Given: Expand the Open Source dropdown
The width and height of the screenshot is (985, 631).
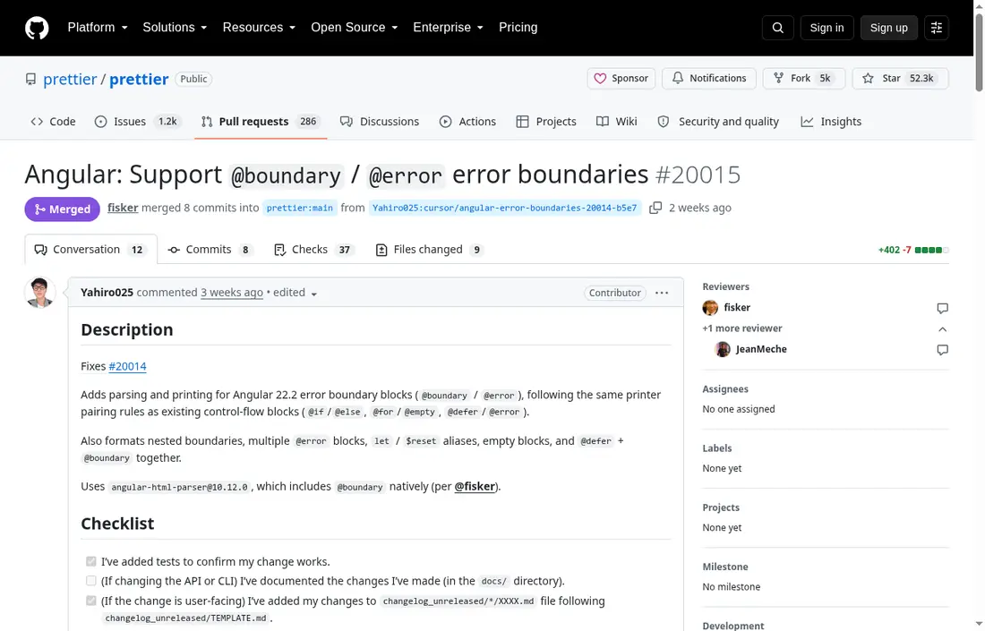Looking at the screenshot, I should [355, 28].
